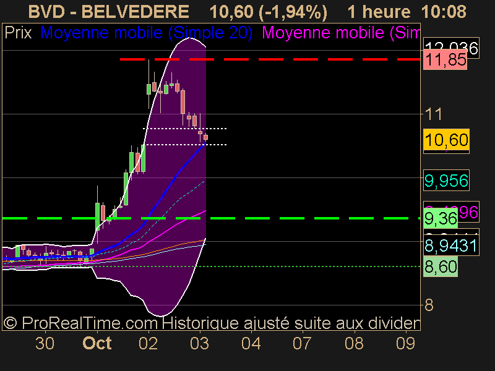Click the light blue 8,9431 price label
The height and width of the screenshot is (371, 495).
(451, 245)
